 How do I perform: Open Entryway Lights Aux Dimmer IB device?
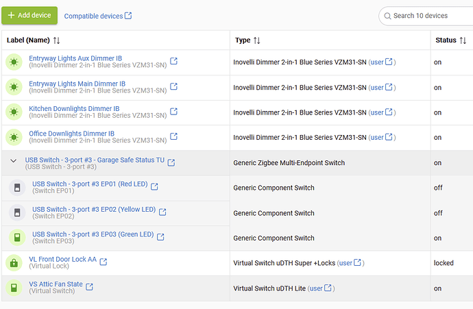tap(75, 58)
